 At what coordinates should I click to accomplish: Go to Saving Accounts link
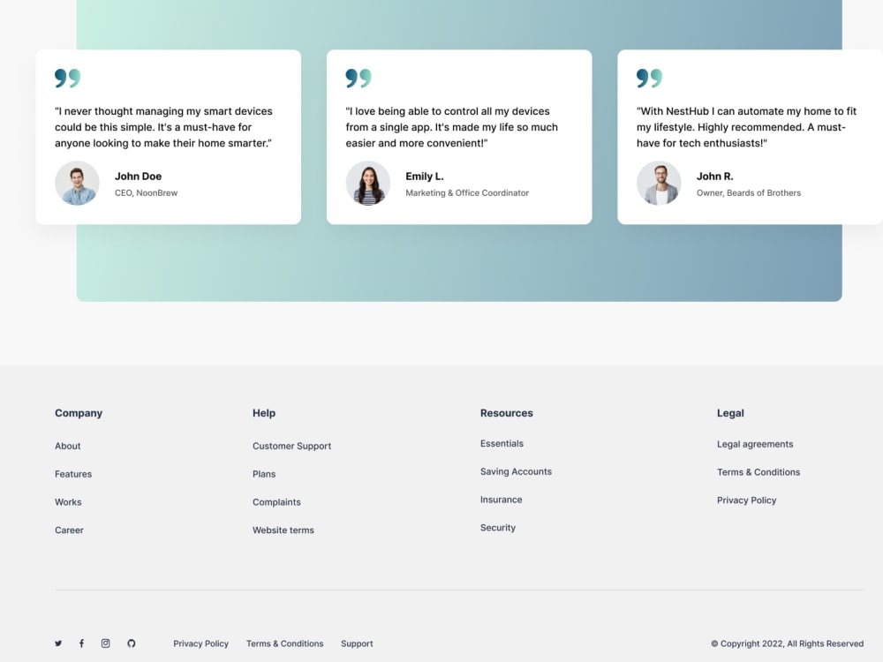pyautogui.click(x=516, y=471)
